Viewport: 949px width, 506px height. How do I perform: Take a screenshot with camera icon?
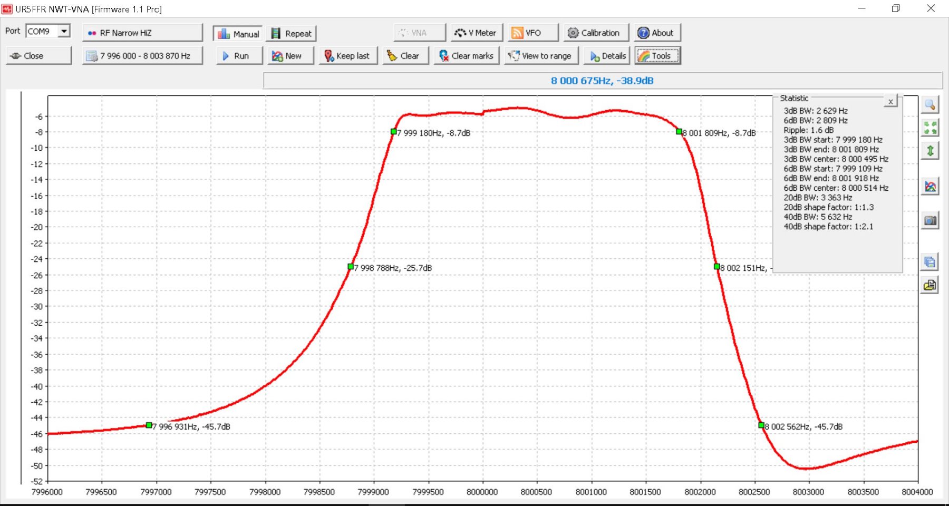click(930, 220)
